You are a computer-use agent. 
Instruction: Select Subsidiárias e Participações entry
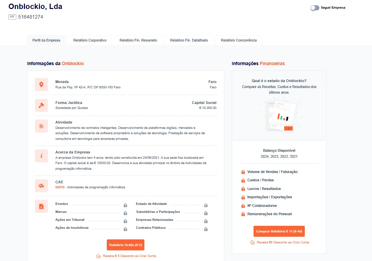pyautogui.click(x=158, y=212)
